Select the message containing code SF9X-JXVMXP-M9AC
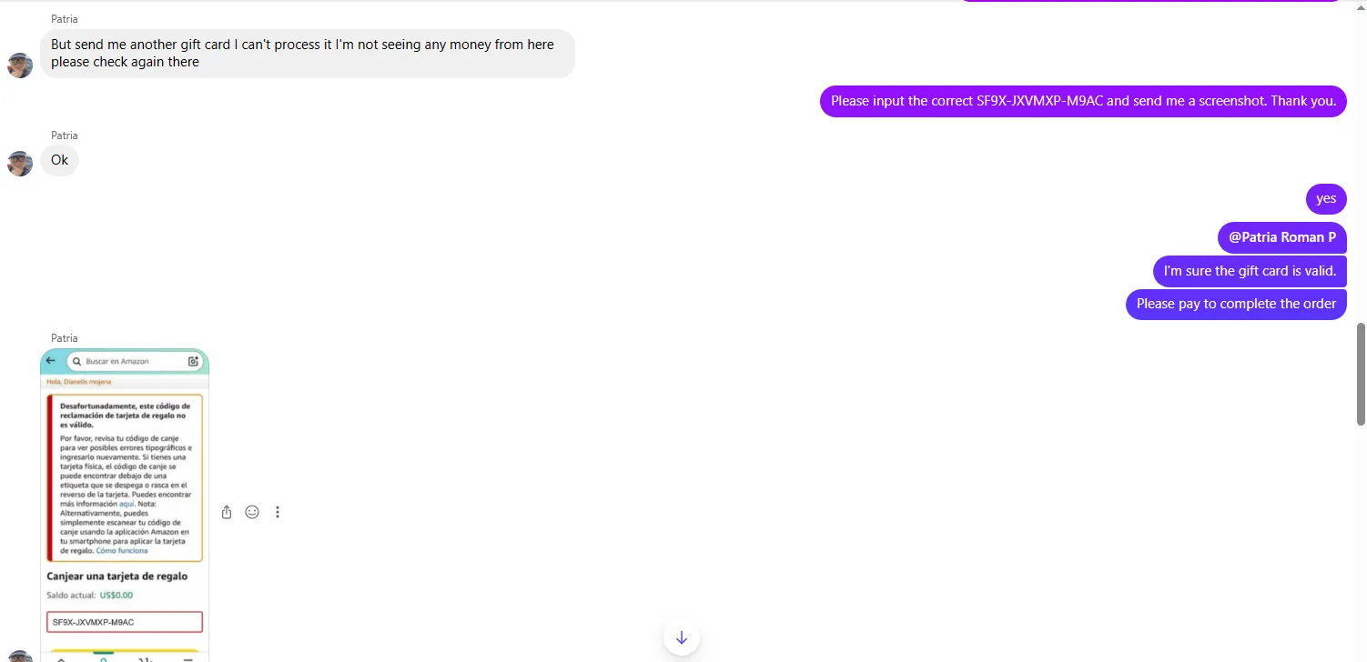 [1083, 101]
